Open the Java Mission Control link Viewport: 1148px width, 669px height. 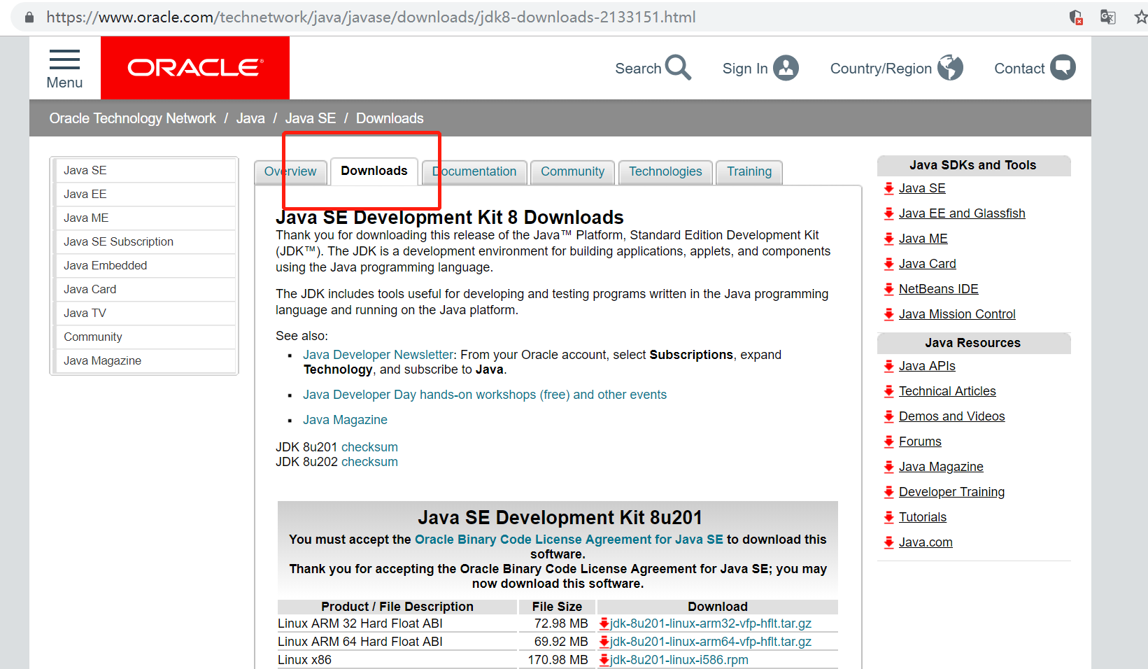[x=957, y=314]
